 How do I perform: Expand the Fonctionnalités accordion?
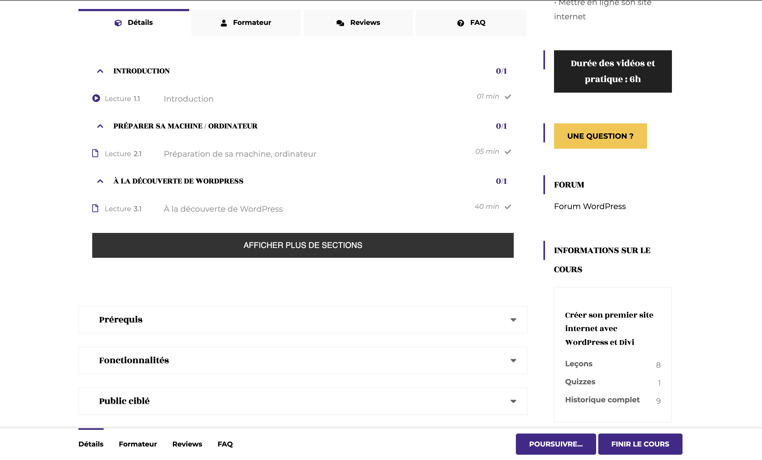point(513,360)
